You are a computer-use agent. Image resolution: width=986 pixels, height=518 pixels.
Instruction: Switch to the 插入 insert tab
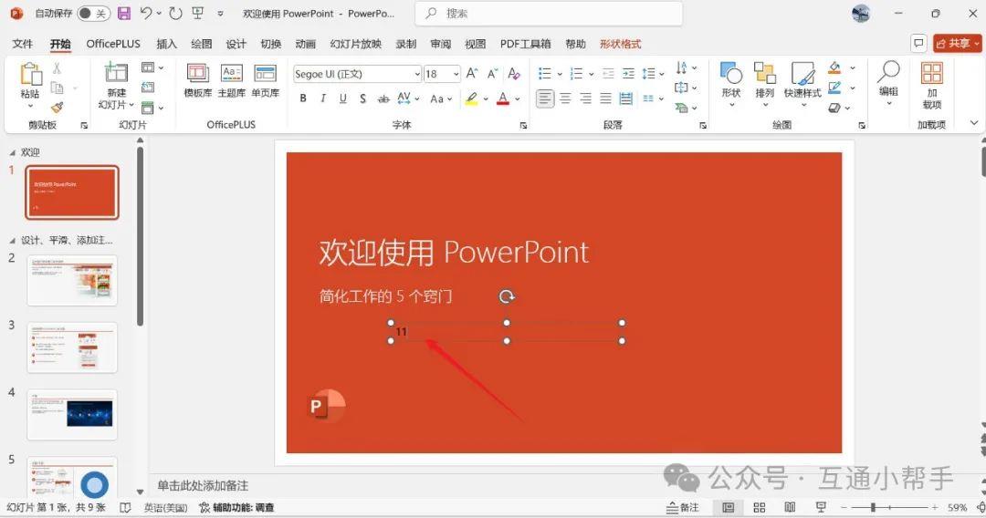tap(167, 44)
